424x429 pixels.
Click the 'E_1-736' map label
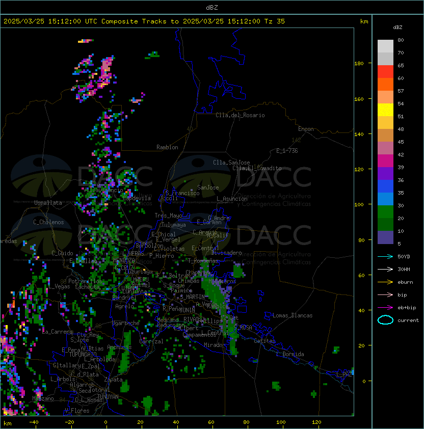point(287,151)
